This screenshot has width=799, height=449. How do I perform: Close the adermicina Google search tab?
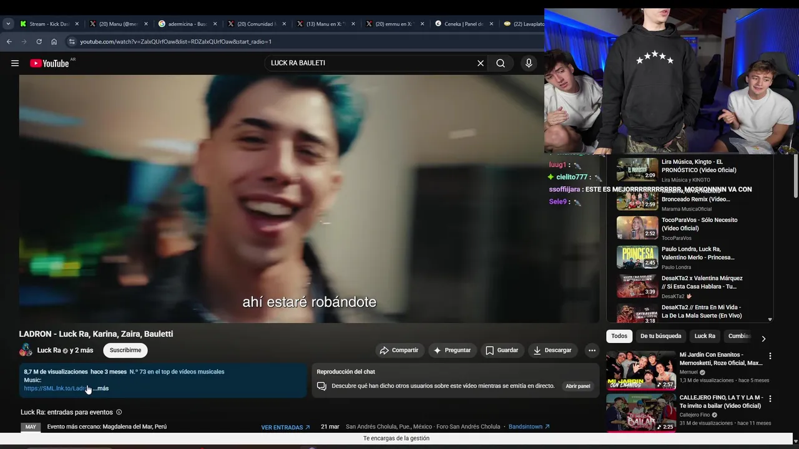point(215,24)
